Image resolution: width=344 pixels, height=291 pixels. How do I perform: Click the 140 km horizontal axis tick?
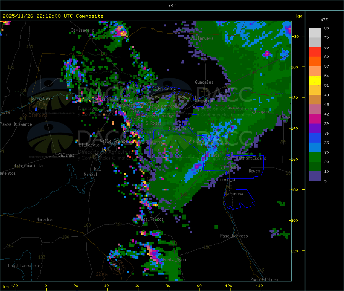click(x=259, y=286)
